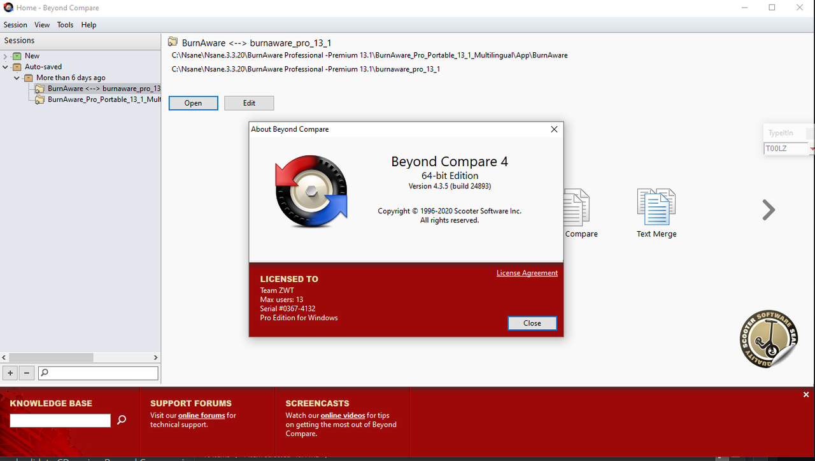Image resolution: width=815 pixels, height=461 pixels.
Task: Select 'More than 6 days ago' tree label
Action: coord(71,78)
